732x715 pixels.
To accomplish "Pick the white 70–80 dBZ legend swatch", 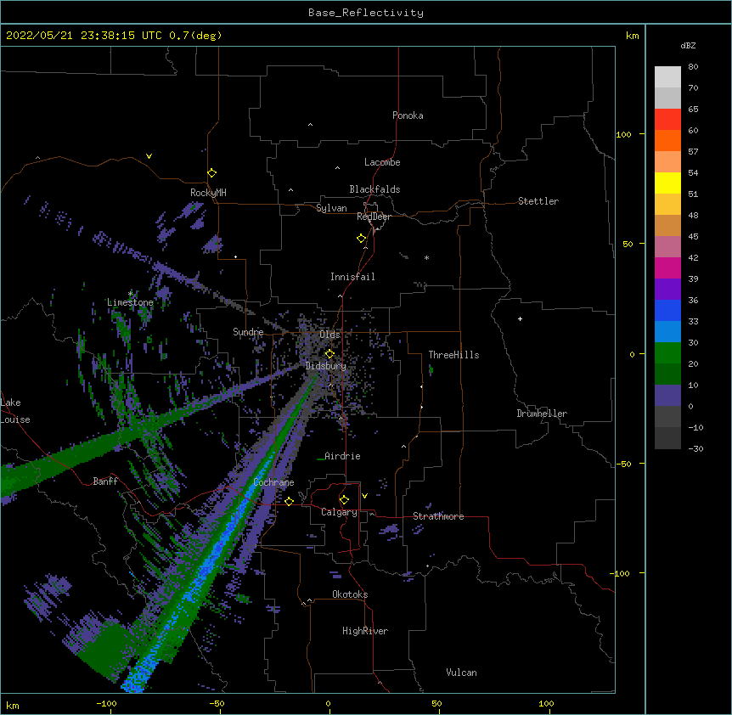I will [667, 76].
